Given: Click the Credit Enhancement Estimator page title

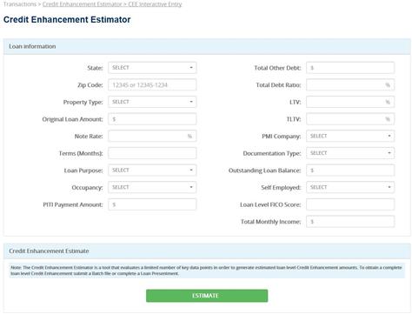Looking at the screenshot, I should [x=67, y=19].
